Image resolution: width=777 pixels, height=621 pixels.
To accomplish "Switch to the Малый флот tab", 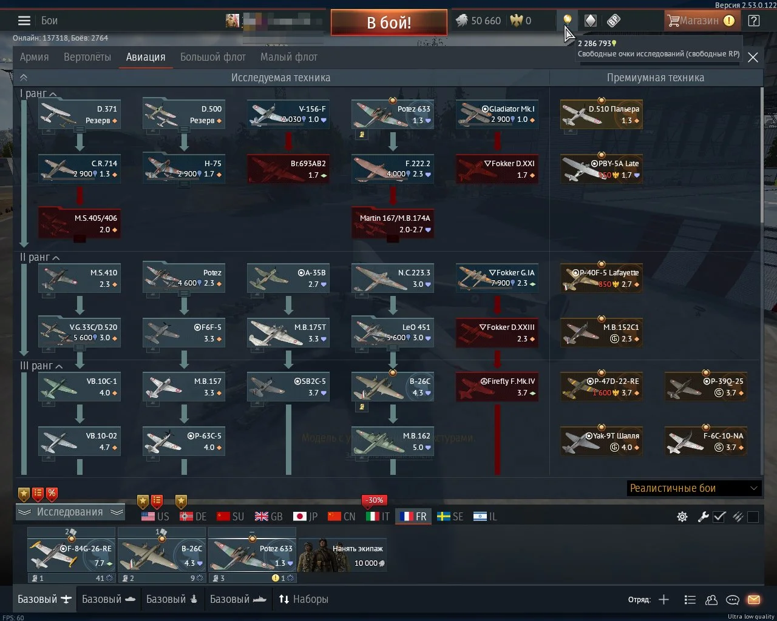I will pos(289,57).
